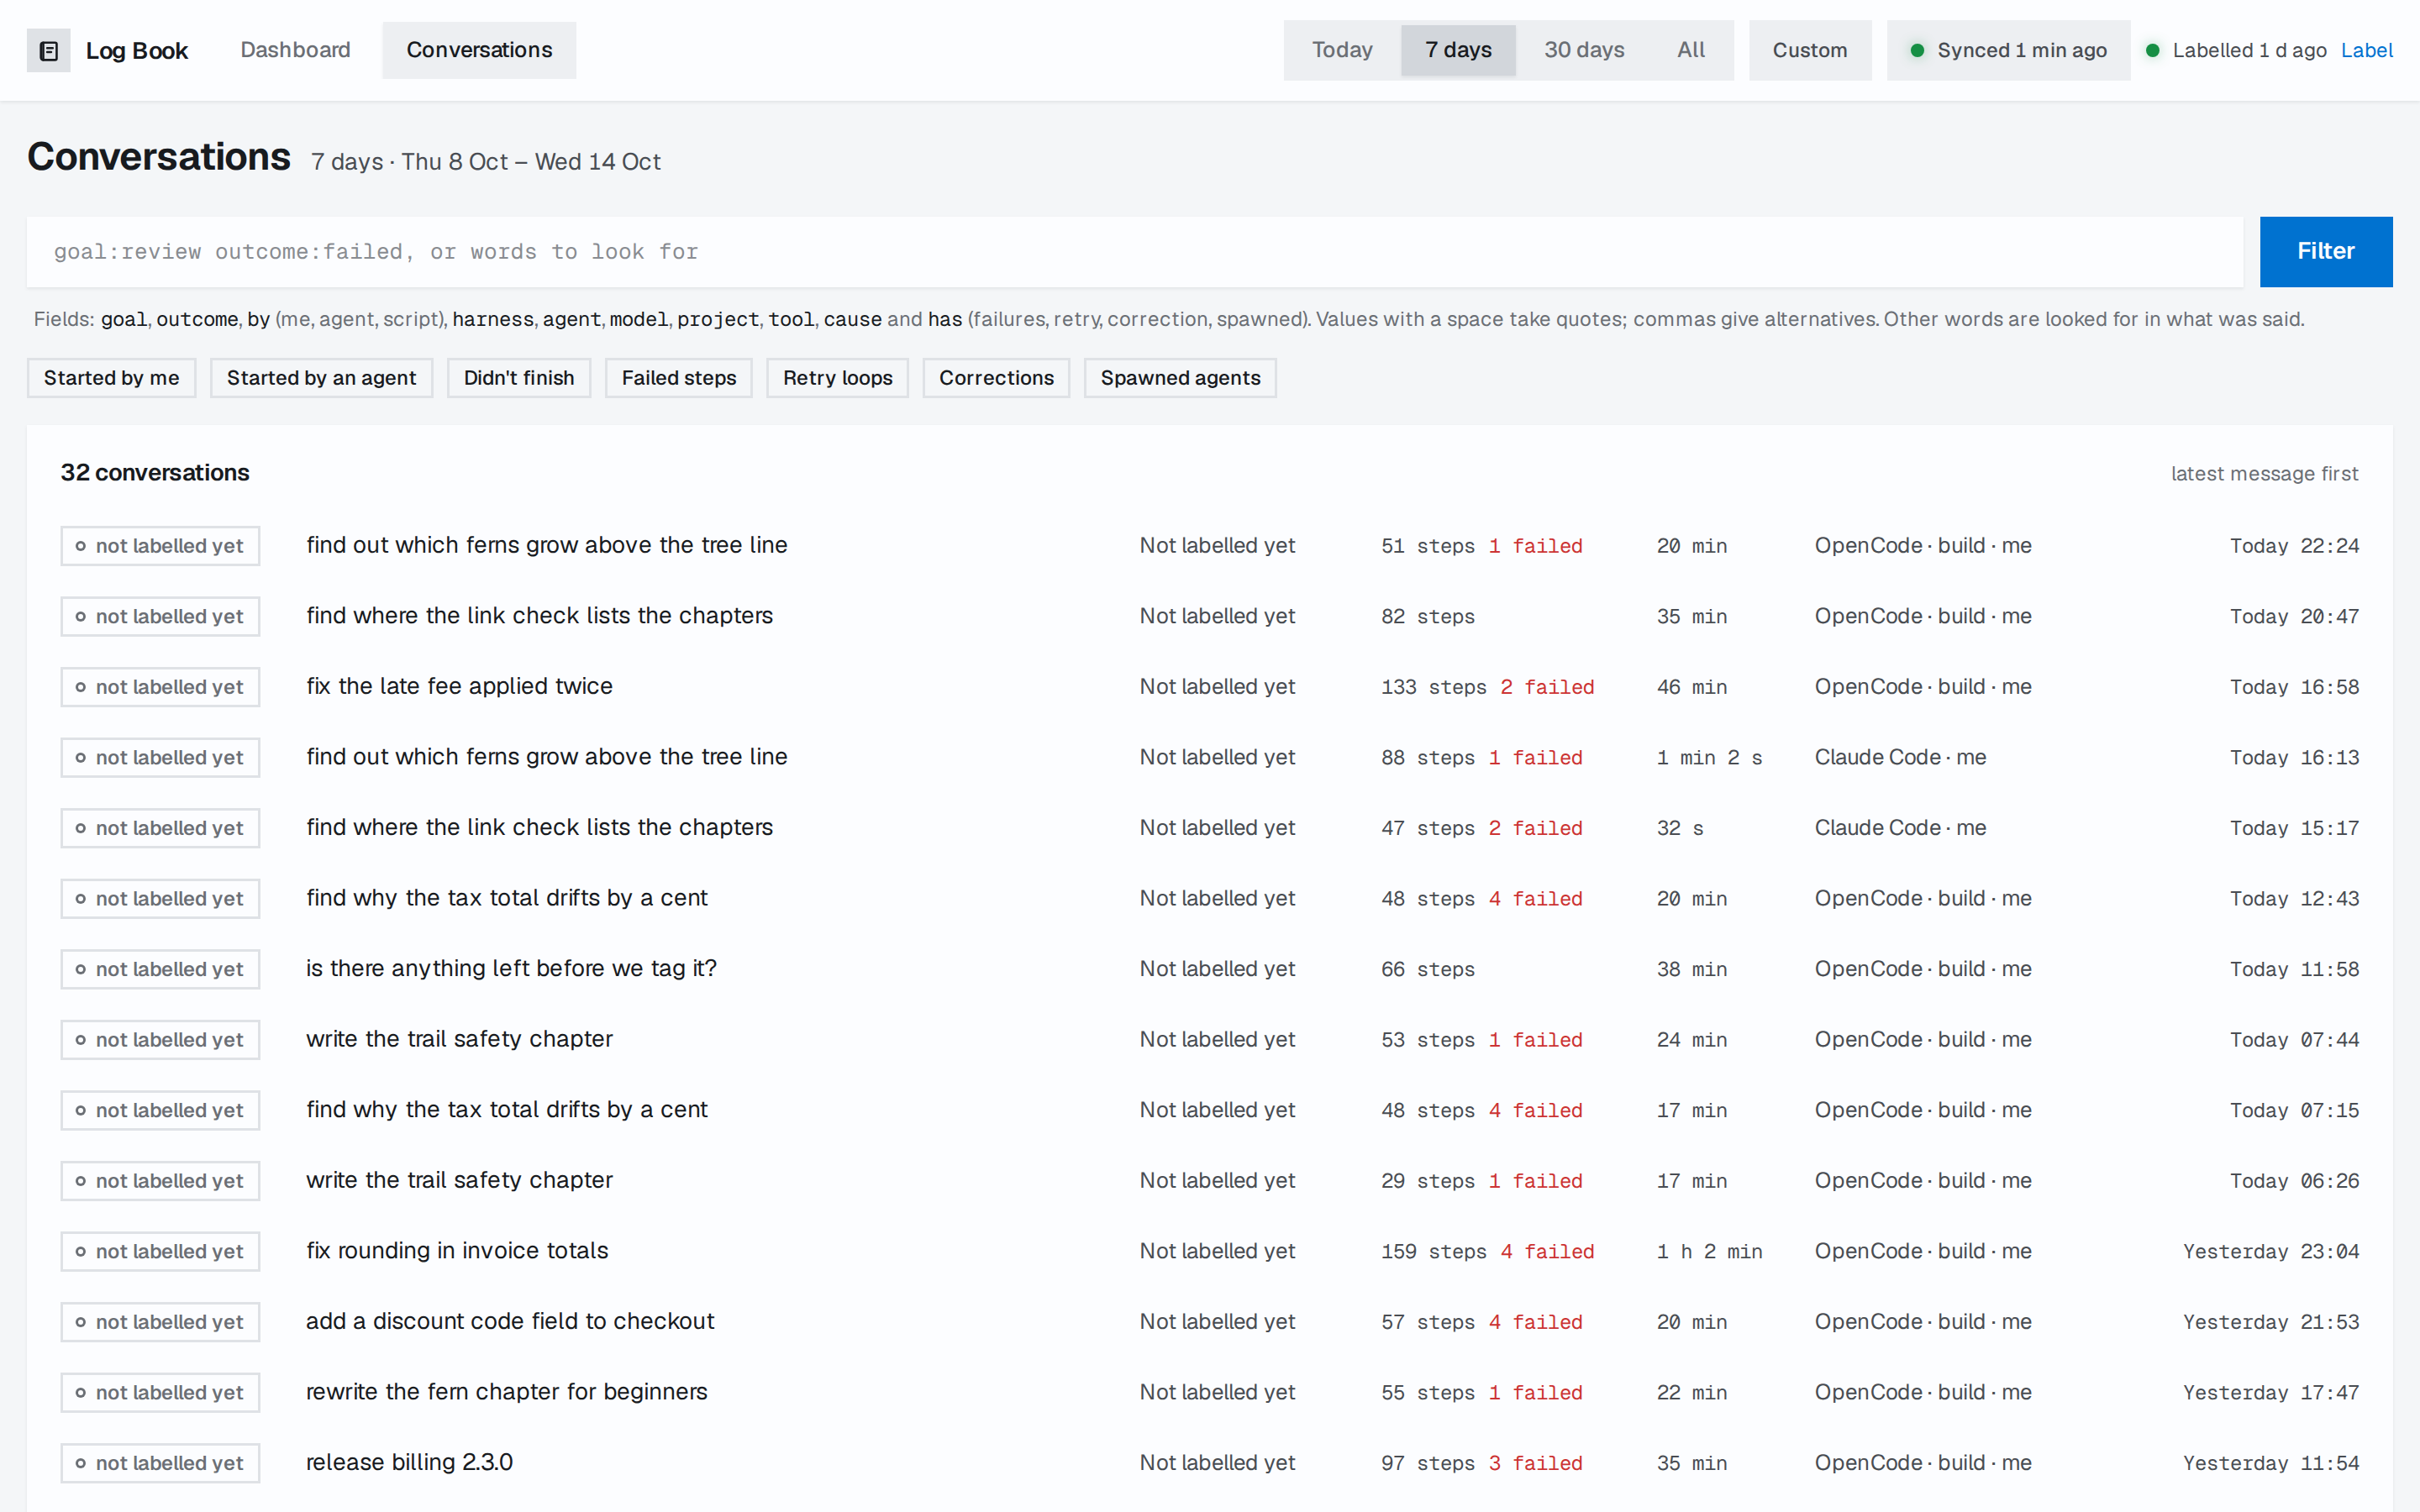2420x1512 pixels.
Task: Click the Log Book notebook icon
Action: click(x=48, y=51)
